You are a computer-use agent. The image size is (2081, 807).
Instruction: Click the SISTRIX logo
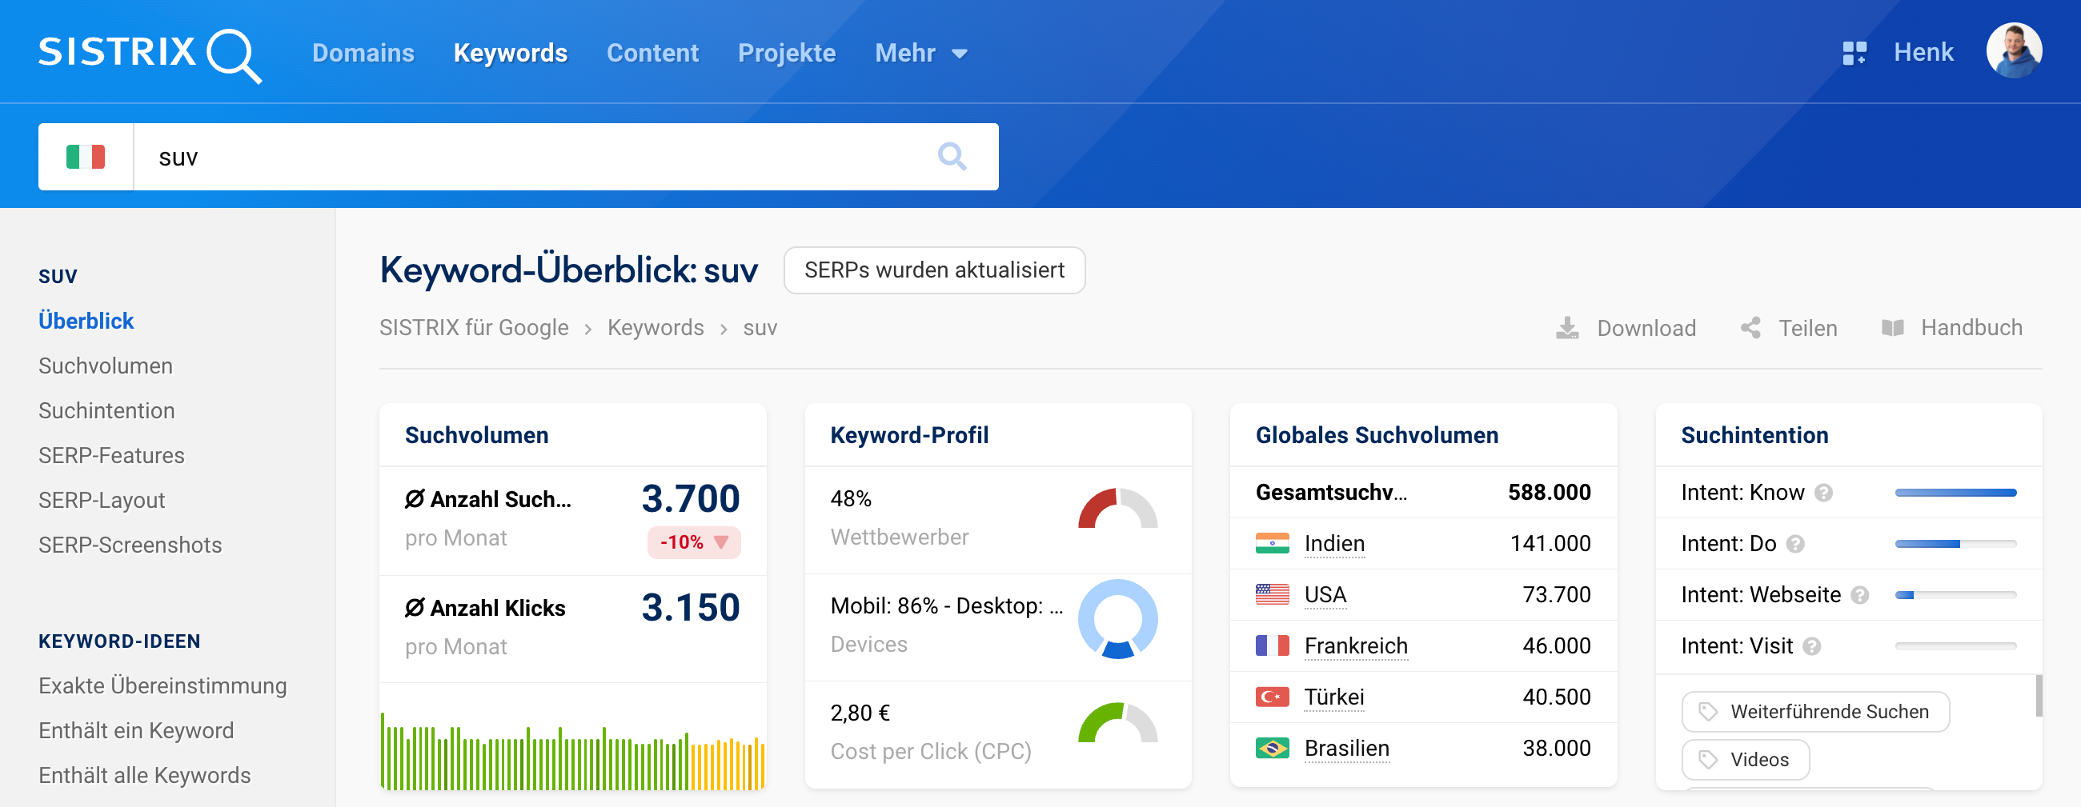[x=150, y=54]
